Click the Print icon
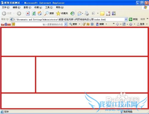149x114 pixels. pos(87,13)
